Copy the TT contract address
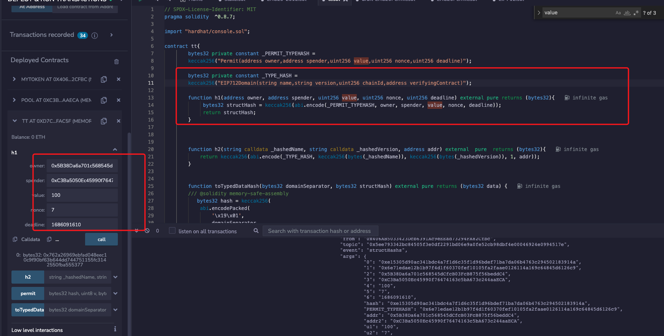 coord(104,121)
